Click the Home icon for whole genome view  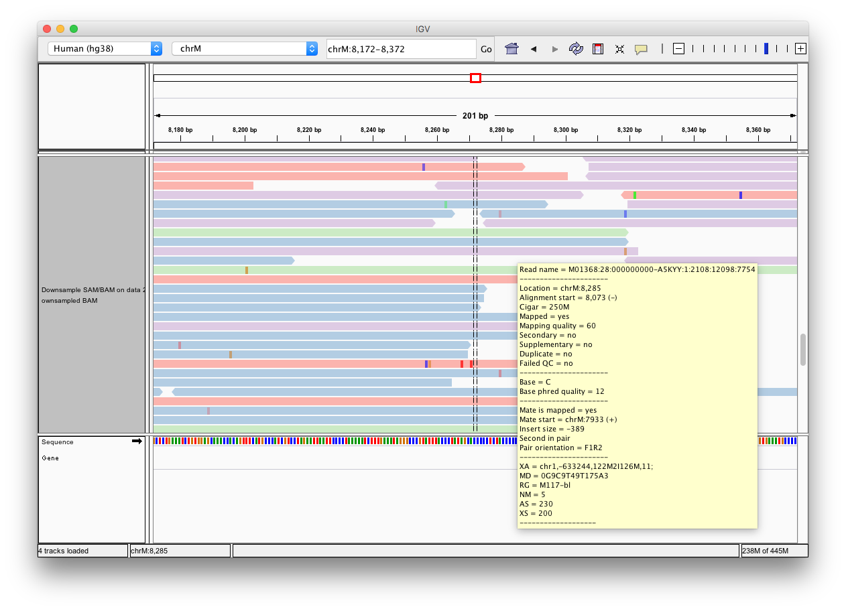(x=511, y=49)
